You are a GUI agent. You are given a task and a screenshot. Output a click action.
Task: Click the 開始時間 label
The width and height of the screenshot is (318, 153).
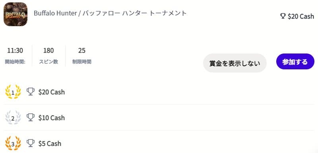click(15, 62)
